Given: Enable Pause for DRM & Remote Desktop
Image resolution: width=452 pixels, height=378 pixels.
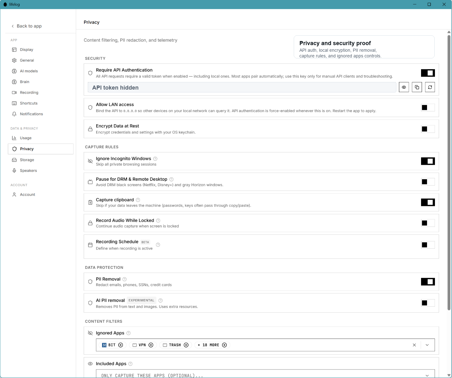Looking at the screenshot, I should 428,182.
